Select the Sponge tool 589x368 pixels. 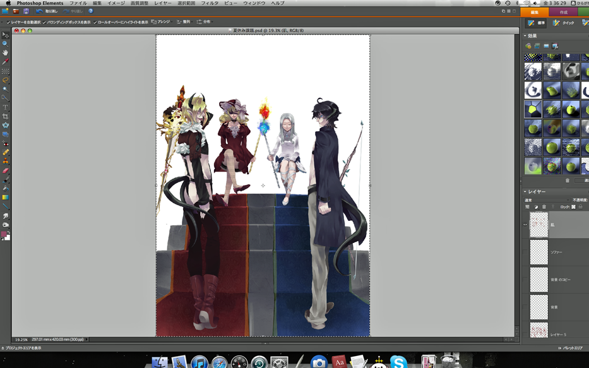(5, 225)
